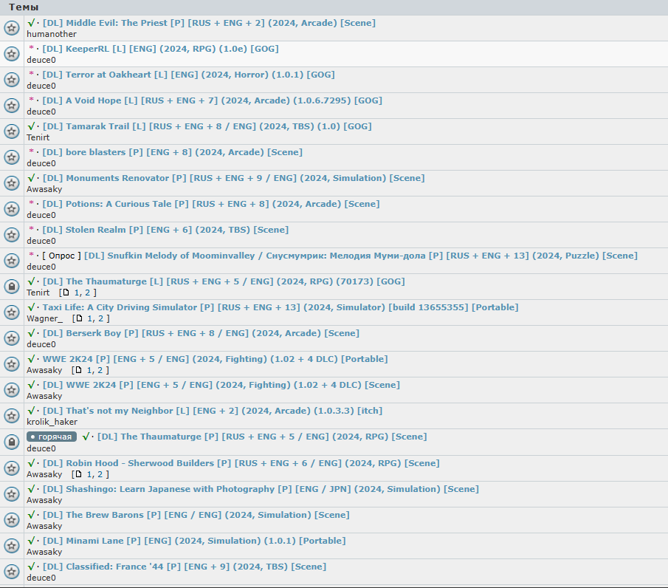The image size is (668, 588).
Task: Click the lock icon for The Thaumaturge GOG topic
Action: click(12, 287)
